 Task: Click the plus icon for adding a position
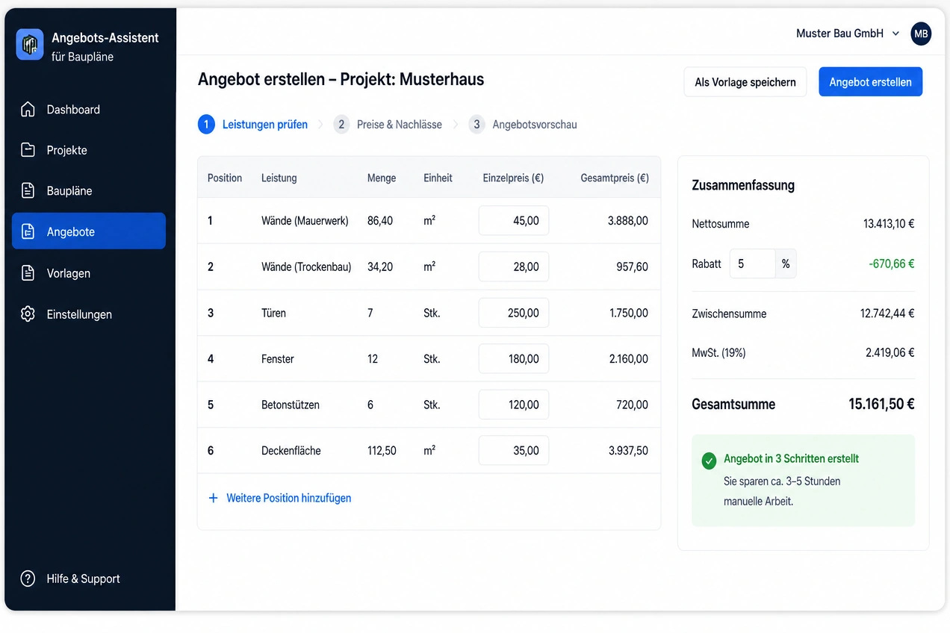(213, 498)
